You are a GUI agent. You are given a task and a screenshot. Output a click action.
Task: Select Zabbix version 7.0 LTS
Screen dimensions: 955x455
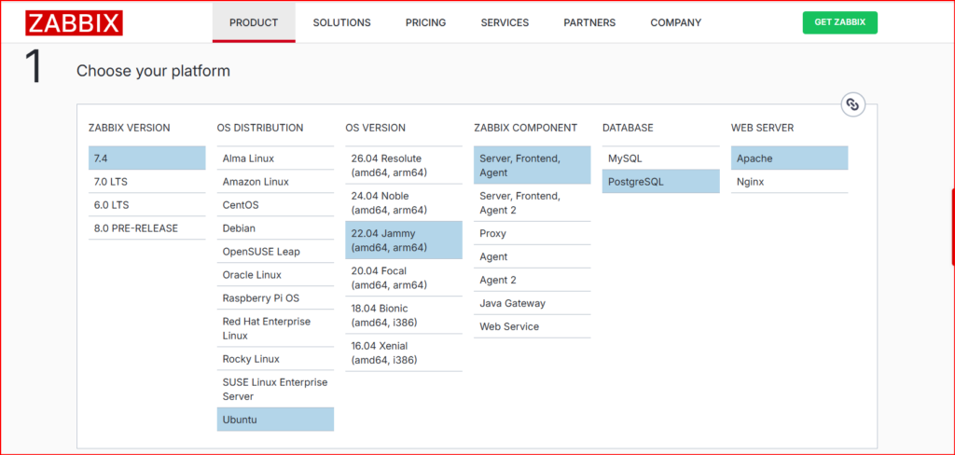(x=146, y=182)
